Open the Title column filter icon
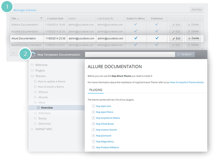 click(x=41, y=18)
